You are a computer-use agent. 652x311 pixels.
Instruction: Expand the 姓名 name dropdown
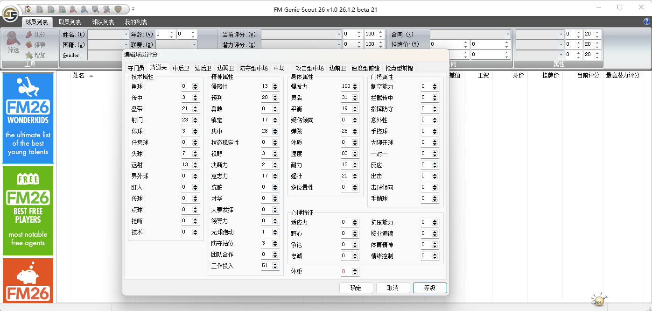pos(126,35)
